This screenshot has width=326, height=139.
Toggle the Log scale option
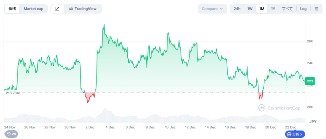[303, 9]
